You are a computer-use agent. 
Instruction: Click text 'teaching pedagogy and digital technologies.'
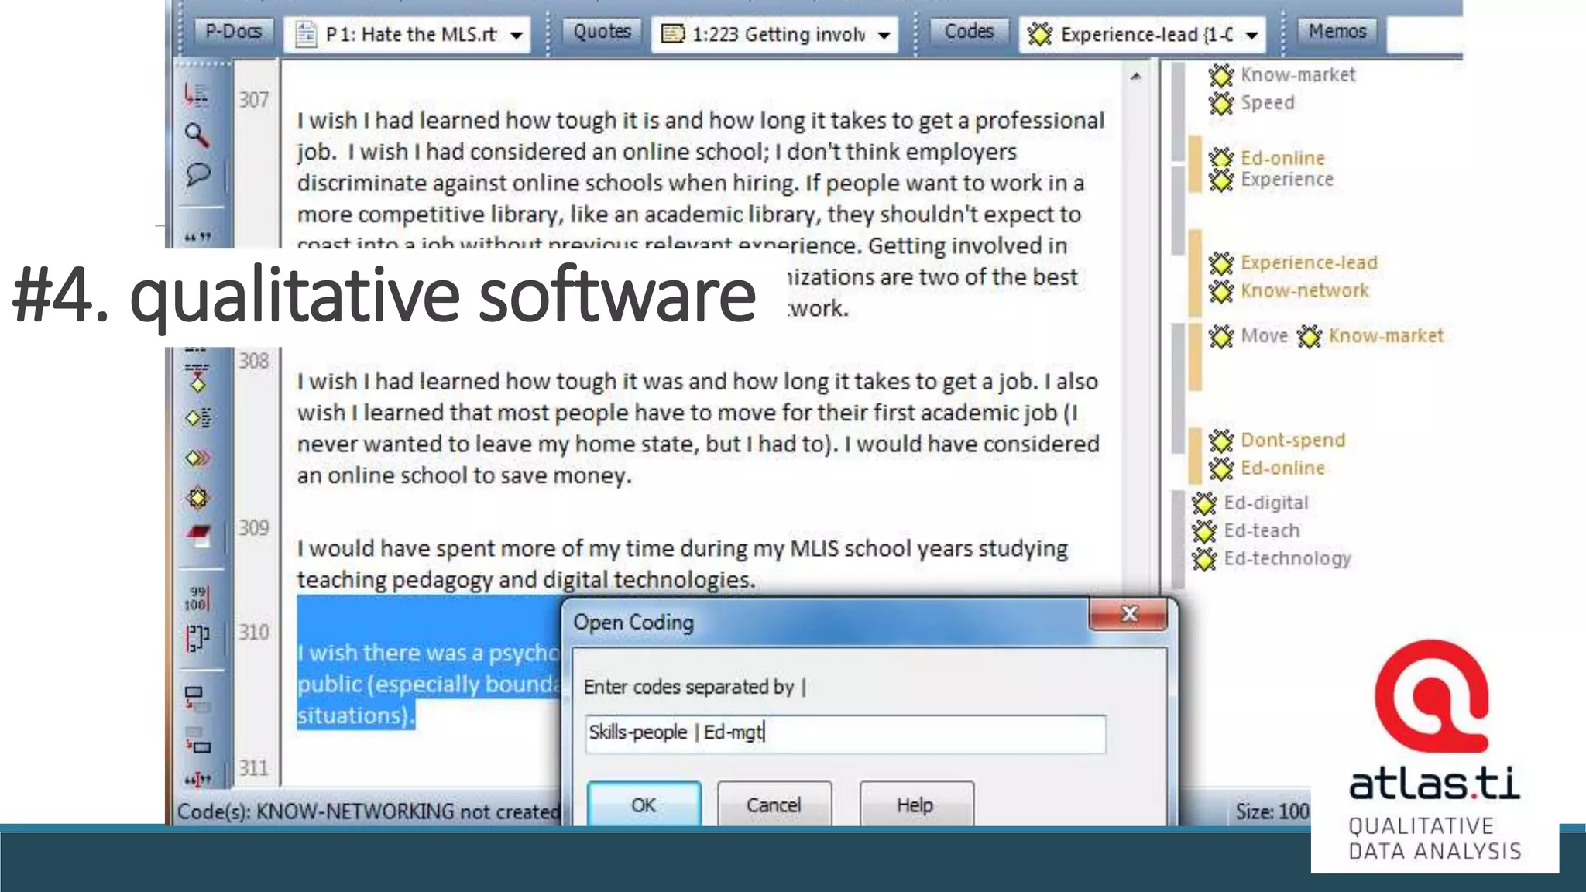[526, 580]
